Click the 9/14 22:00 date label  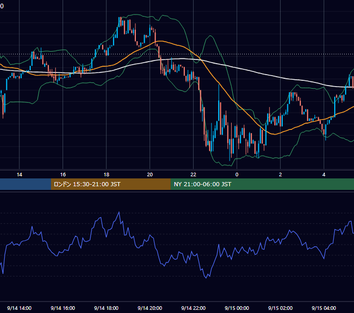coord(193,308)
